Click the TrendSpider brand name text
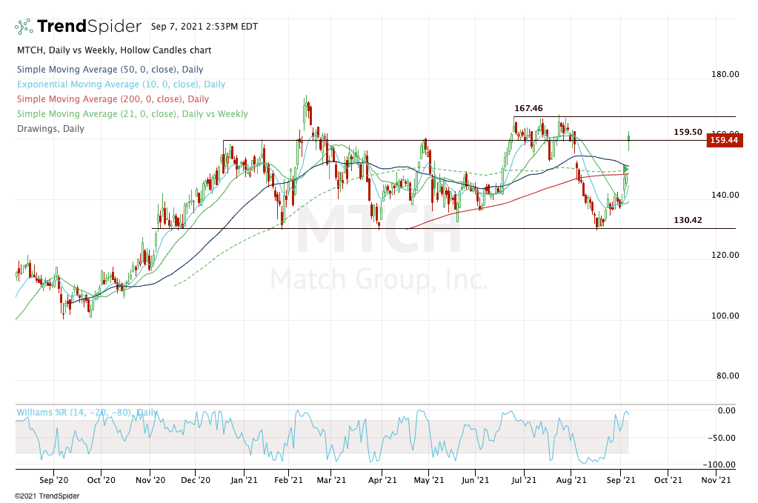 click(90, 26)
